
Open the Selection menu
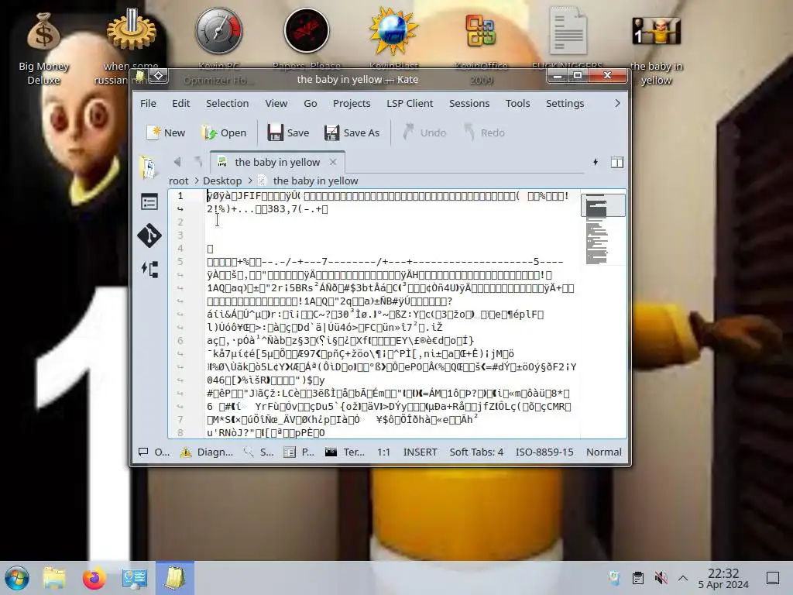pos(227,103)
